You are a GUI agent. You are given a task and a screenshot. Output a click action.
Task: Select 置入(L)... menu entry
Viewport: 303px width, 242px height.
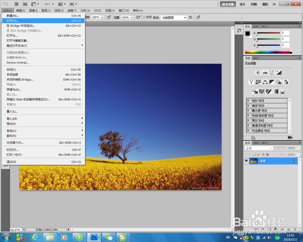tap(43, 111)
